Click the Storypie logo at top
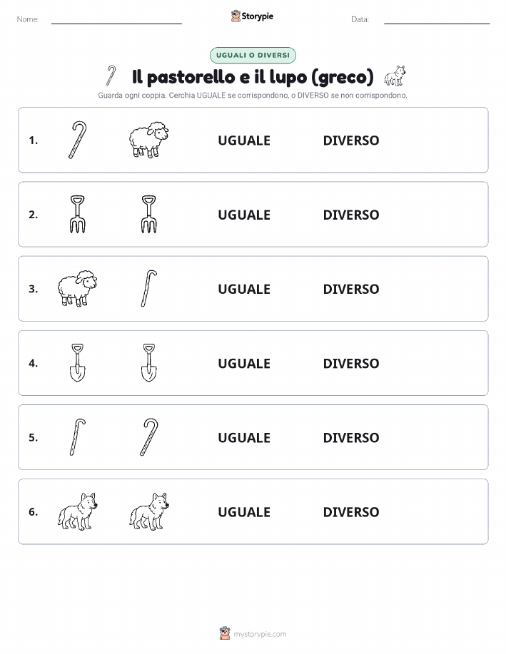Image resolution: width=506 pixels, height=654 pixels. coord(252,16)
